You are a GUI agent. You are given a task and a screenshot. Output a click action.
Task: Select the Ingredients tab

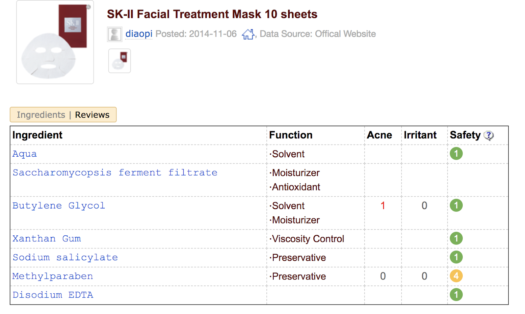pyautogui.click(x=41, y=115)
